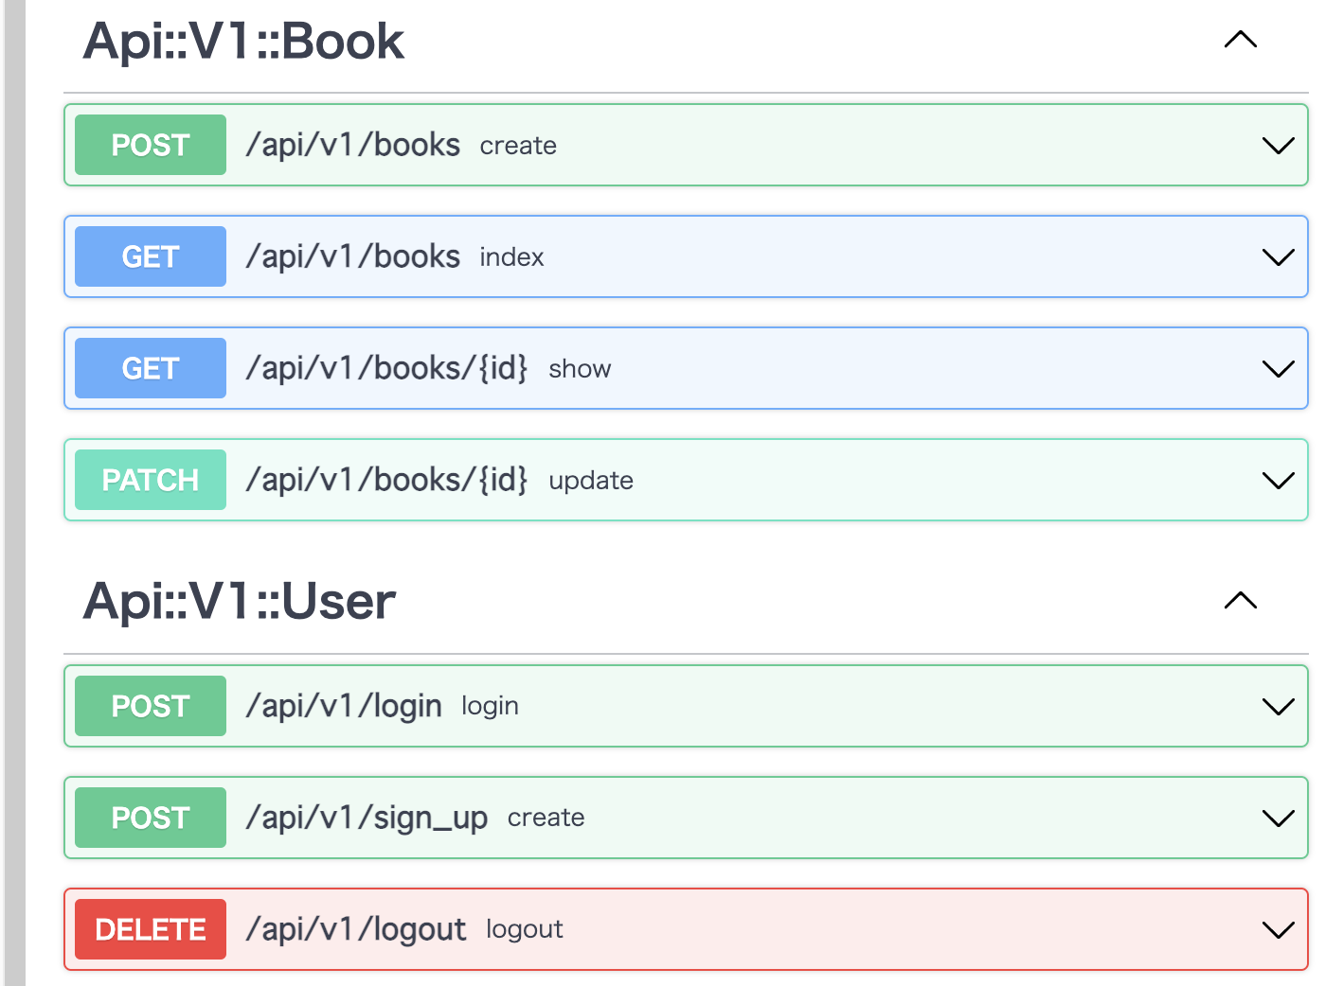Click the GET badge for books index
Screen dimensions: 1343x986
pyautogui.click(x=151, y=256)
